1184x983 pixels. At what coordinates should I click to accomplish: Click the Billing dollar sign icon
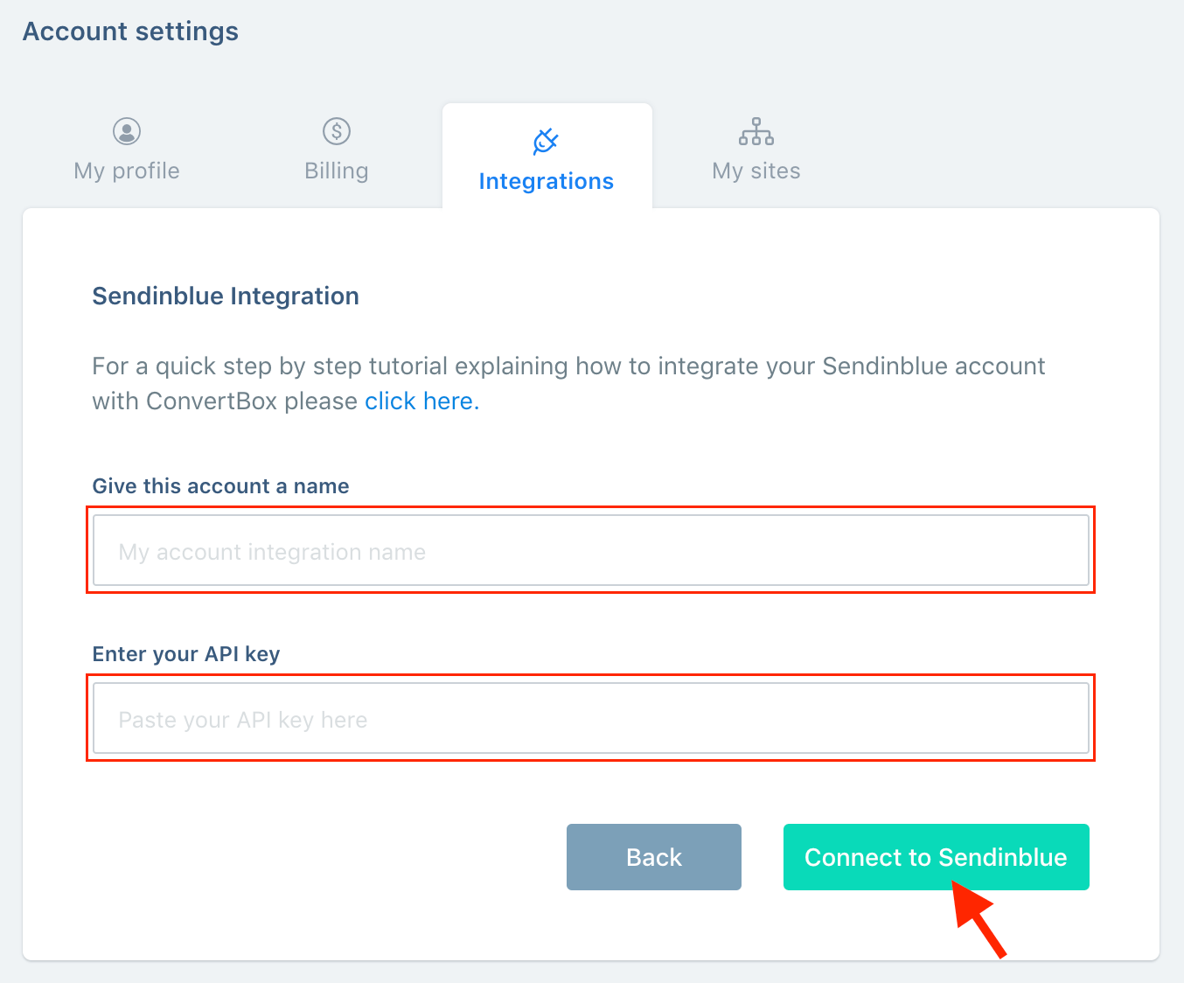(x=337, y=131)
